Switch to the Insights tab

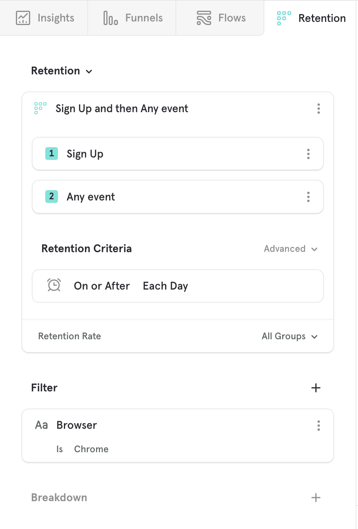coord(56,18)
